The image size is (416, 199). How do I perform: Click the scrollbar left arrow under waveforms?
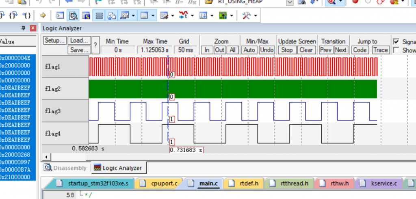tap(46, 156)
